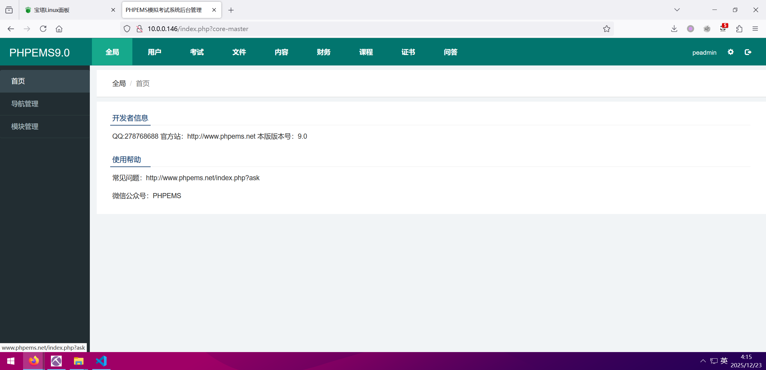This screenshot has width=766, height=370.
Task: Open tracking protection shield icon
Action: coord(127,29)
